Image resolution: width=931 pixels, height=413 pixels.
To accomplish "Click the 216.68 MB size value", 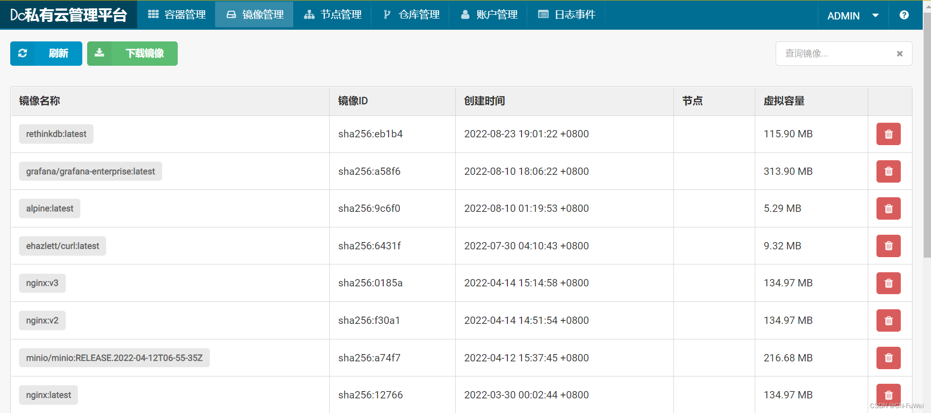I will pyautogui.click(x=788, y=358).
